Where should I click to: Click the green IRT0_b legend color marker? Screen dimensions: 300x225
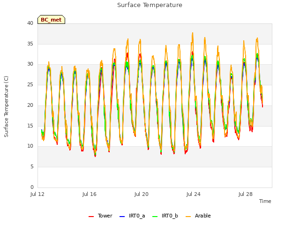click(155, 217)
